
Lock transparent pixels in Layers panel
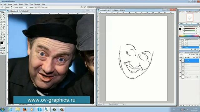pyautogui.click(x=183, y=57)
